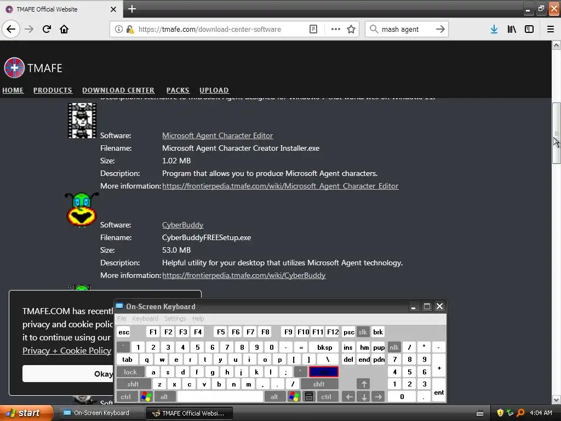
Task: Go back with the browser back arrow
Action: point(11,29)
